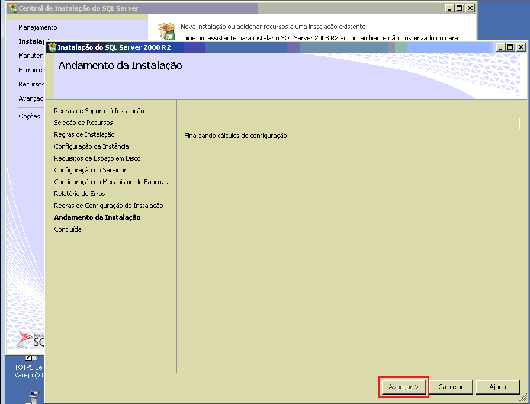Select the Recursos sidebar item

31,84
